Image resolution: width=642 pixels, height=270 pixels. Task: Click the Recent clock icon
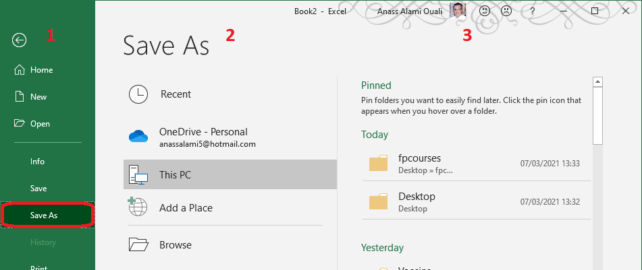click(x=138, y=94)
